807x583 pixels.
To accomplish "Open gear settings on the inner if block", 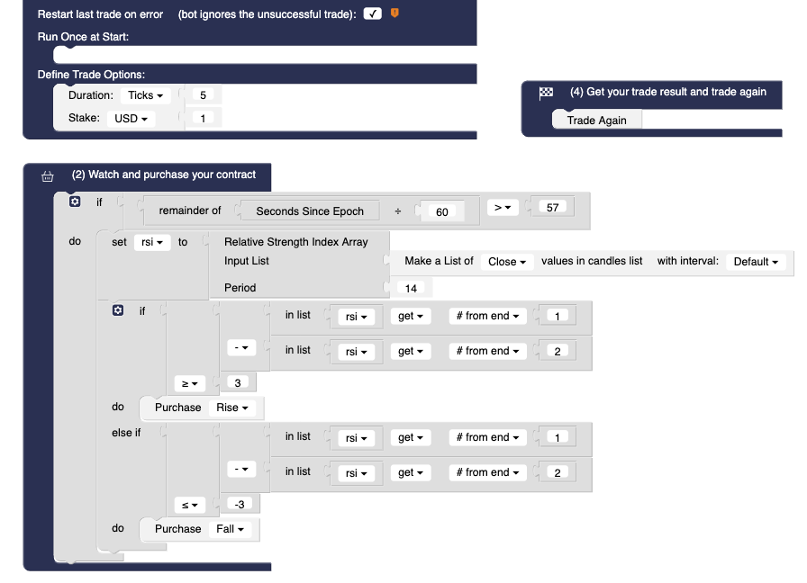I will tap(118, 310).
